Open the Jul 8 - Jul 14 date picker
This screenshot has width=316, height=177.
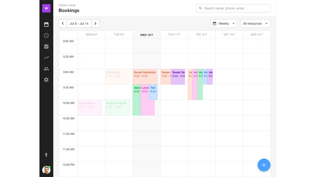(79, 24)
